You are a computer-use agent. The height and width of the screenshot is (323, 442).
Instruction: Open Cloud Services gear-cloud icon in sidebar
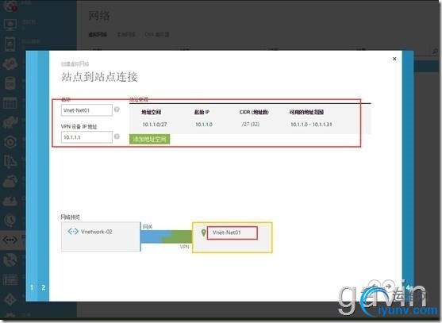(10, 63)
